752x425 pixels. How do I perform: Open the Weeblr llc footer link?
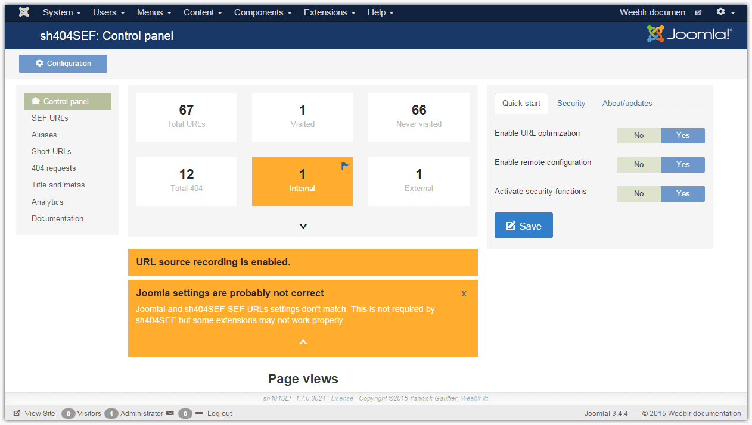[x=474, y=398]
